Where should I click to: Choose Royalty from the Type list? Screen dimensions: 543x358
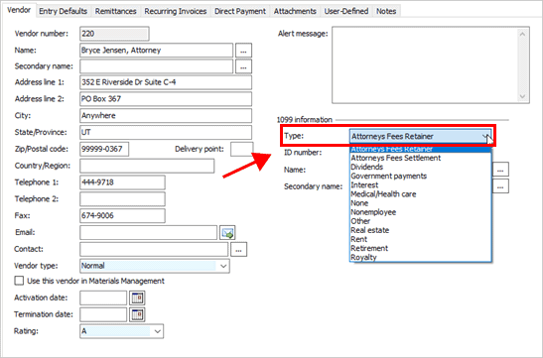(x=421, y=257)
